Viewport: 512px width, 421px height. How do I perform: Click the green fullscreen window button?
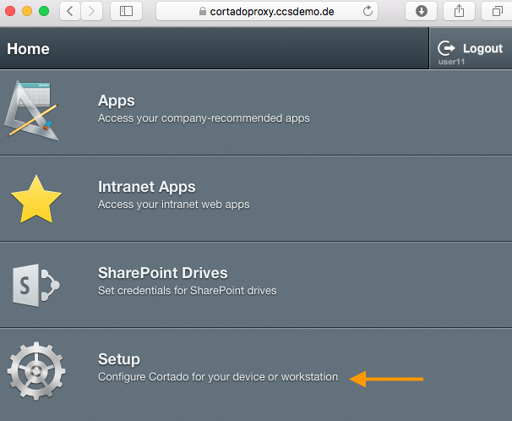click(44, 11)
